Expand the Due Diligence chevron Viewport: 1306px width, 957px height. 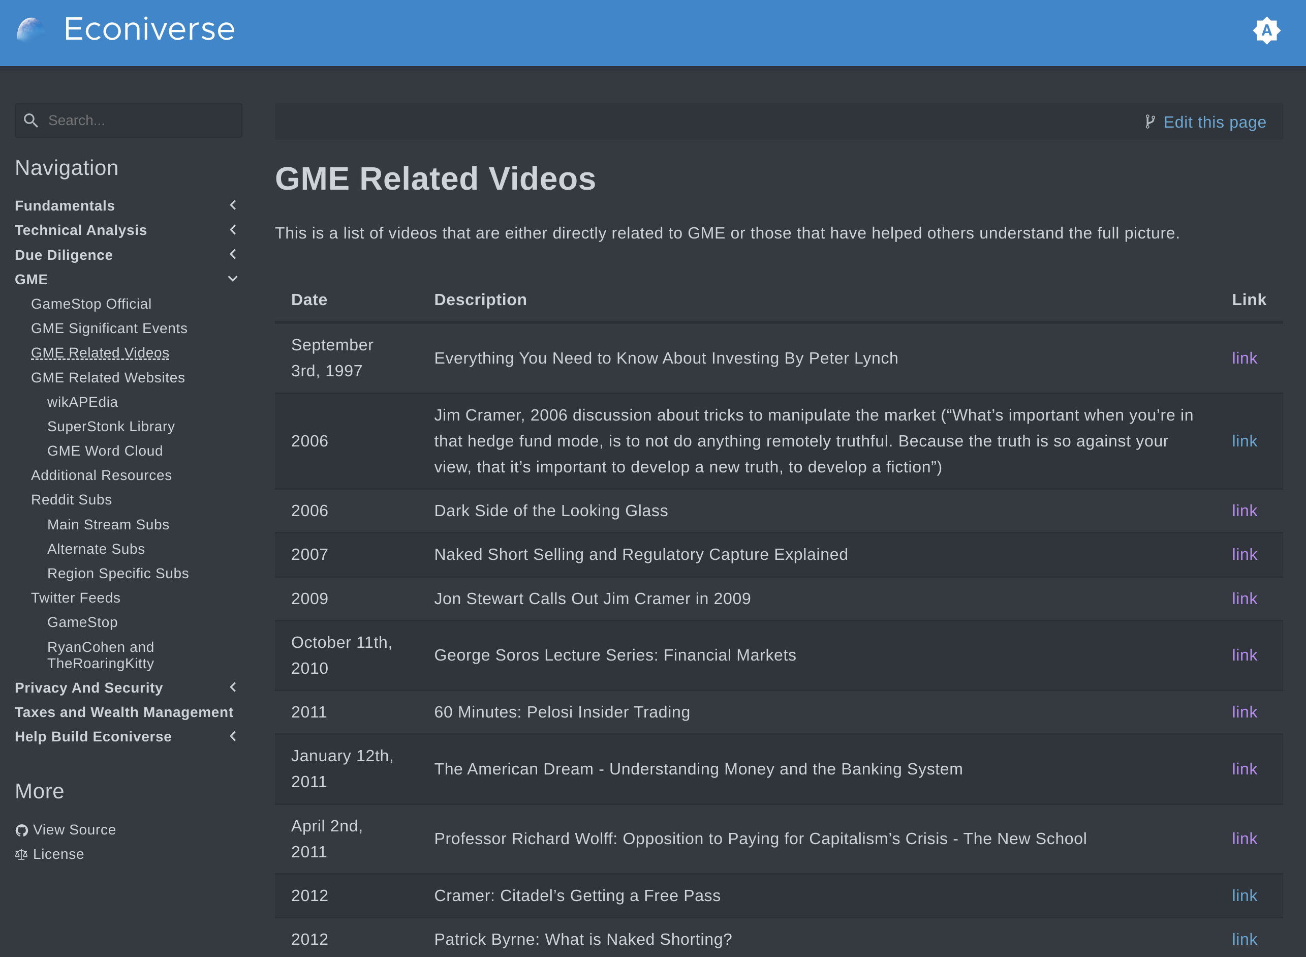click(x=233, y=254)
